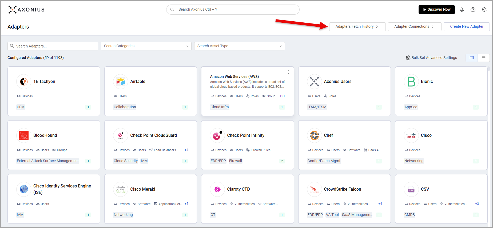Open the Check Point Infinity icon

point(217,135)
